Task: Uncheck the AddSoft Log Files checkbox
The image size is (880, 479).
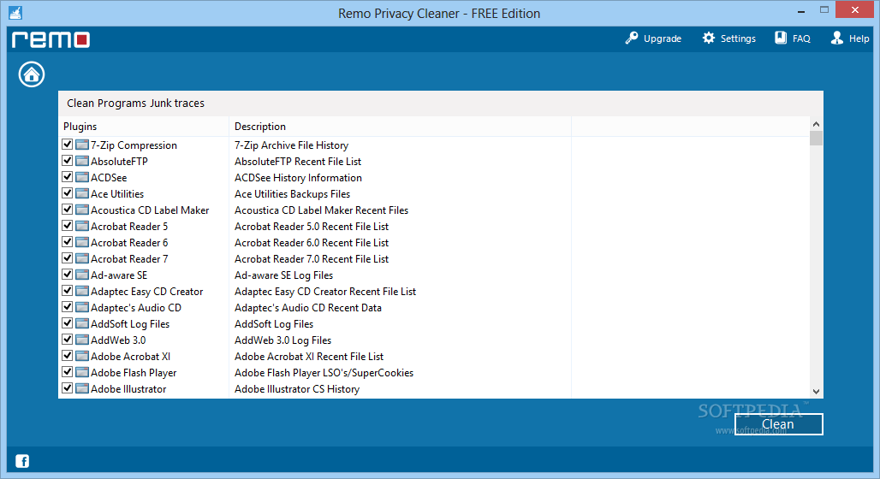Action: 68,323
